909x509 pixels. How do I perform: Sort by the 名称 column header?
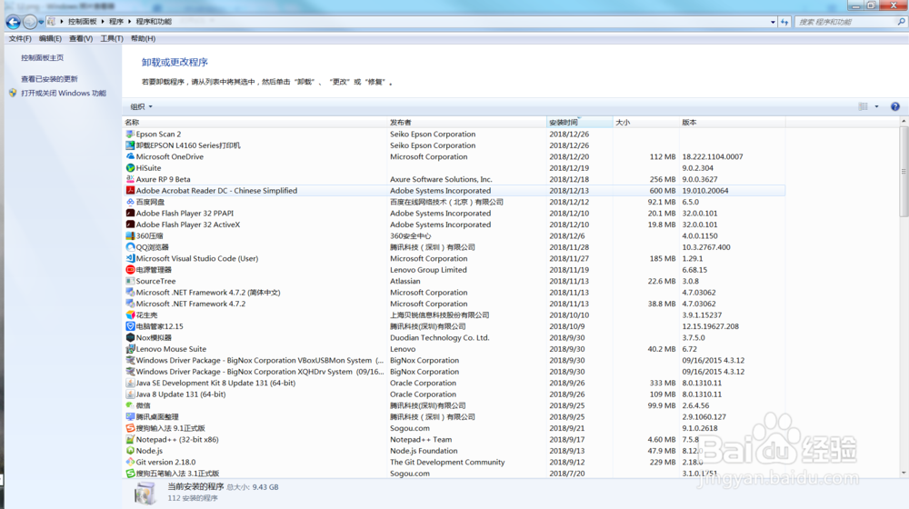[x=255, y=123]
